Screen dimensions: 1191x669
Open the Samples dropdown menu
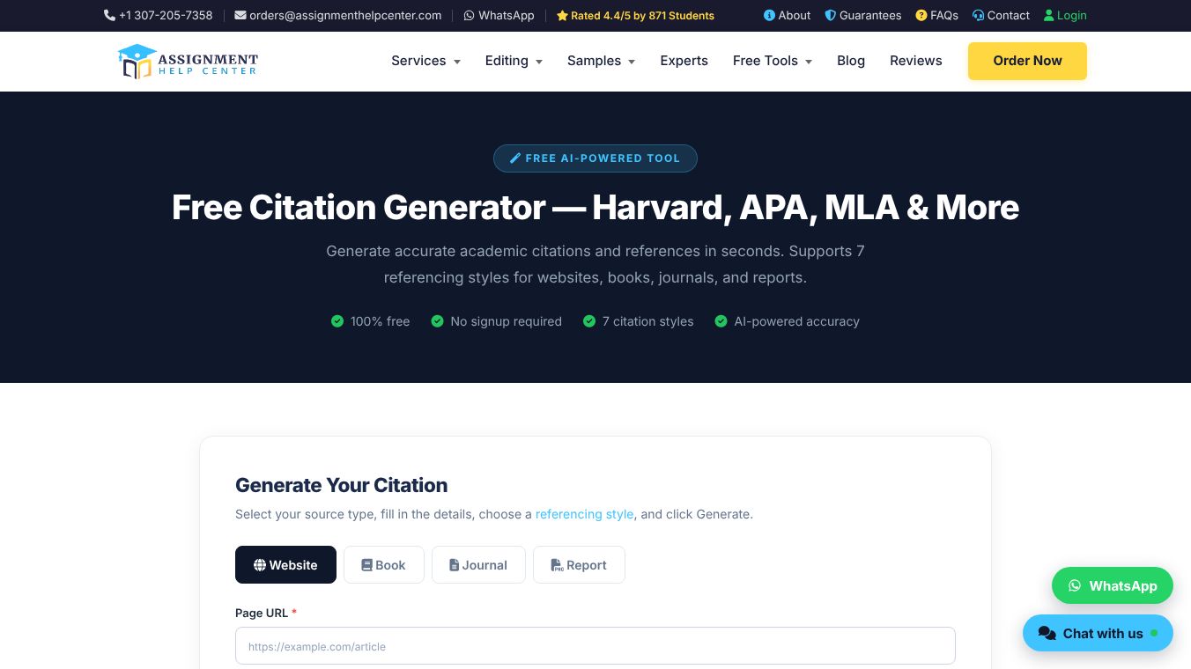pos(601,61)
